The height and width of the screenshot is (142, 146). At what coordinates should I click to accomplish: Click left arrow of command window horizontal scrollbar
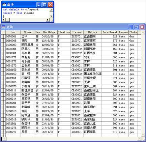4,20
